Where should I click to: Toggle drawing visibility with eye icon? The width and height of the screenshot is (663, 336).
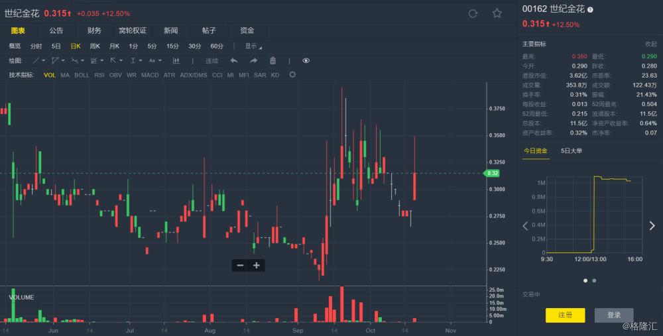tap(306, 61)
